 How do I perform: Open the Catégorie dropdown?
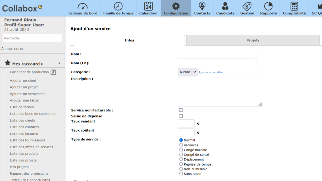coord(187,72)
